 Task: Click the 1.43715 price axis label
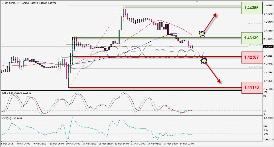[x=268, y=22]
